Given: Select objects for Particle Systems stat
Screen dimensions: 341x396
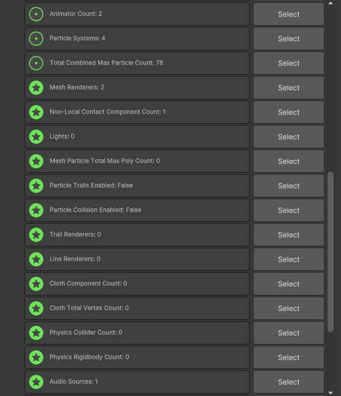Looking at the screenshot, I should (x=289, y=39).
